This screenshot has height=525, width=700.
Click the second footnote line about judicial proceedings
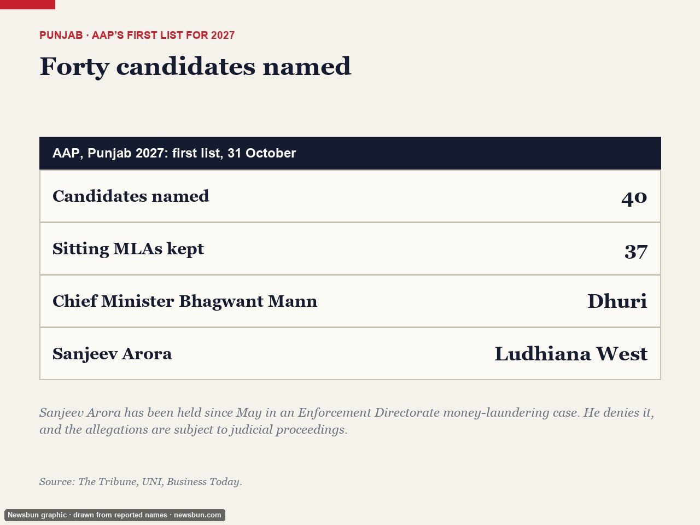click(x=194, y=430)
